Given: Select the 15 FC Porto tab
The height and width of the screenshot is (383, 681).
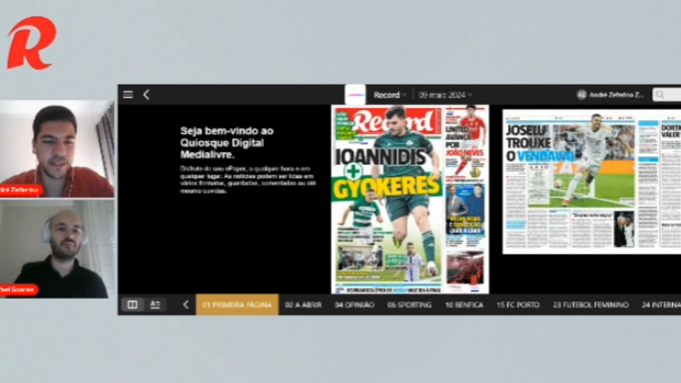Looking at the screenshot, I should point(517,305).
